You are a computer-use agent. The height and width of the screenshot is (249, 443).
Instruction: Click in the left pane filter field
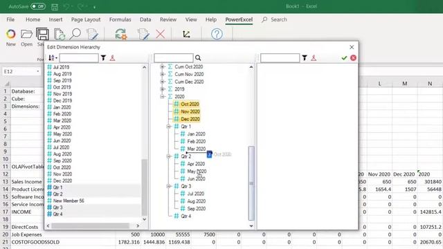click(79, 58)
